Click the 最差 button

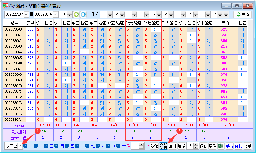click(x=163, y=146)
